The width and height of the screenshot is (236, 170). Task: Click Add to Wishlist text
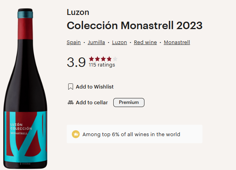point(95,87)
